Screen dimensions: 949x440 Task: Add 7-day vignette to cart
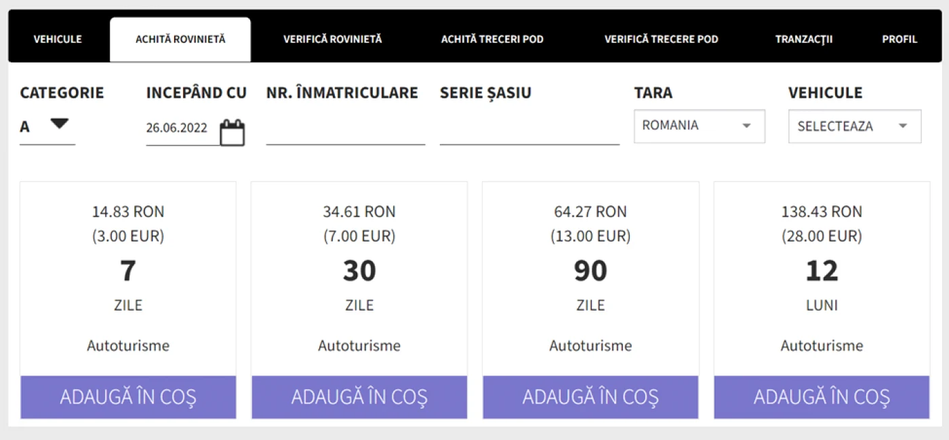pyautogui.click(x=128, y=397)
